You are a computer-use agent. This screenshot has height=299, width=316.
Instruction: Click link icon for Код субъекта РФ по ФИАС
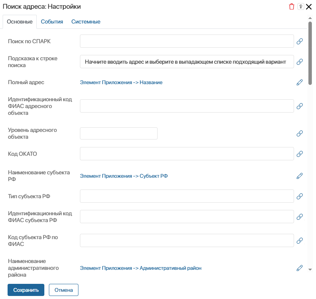[x=299, y=240]
